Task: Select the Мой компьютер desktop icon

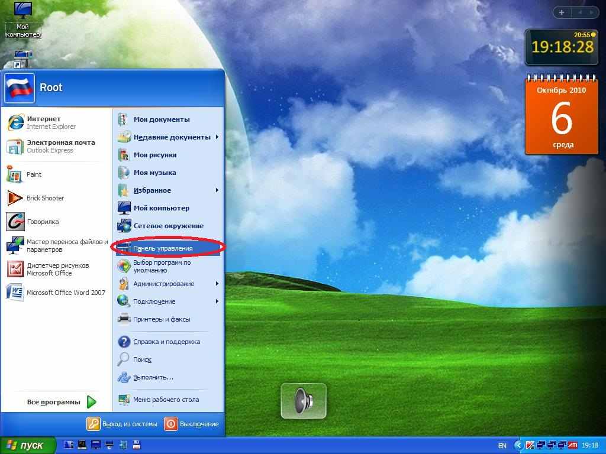Action: click(x=22, y=20)
